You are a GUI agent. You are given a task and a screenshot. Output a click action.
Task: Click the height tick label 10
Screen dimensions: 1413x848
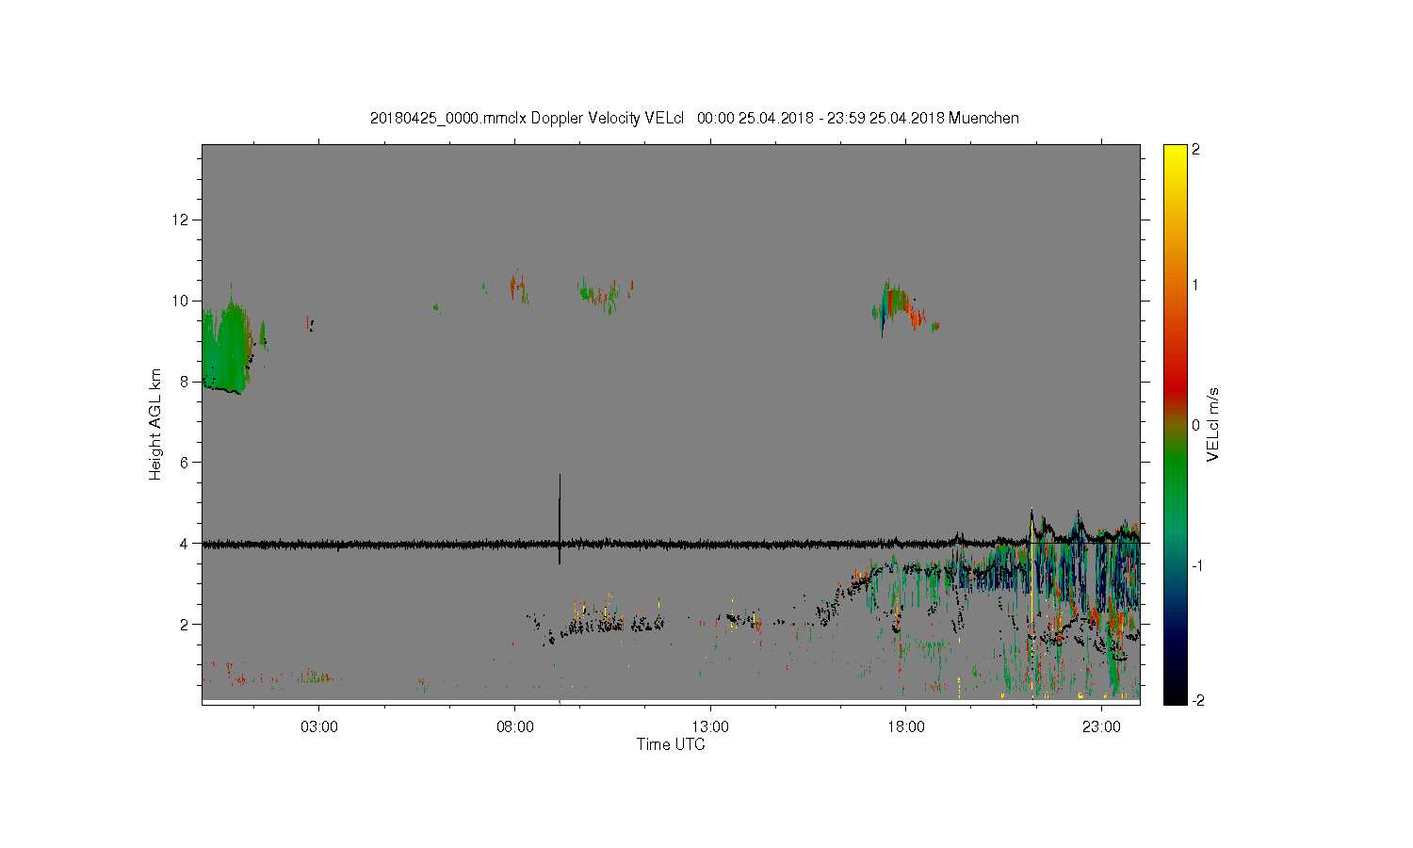pyautogui.click(x=181, y=301)
